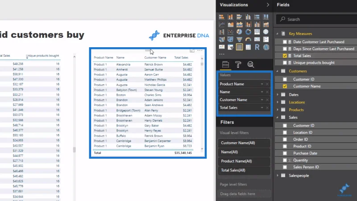Choose the Clustered bar chart visual
The width and height of the screenshot is (357, 201).
click(239, 17)
